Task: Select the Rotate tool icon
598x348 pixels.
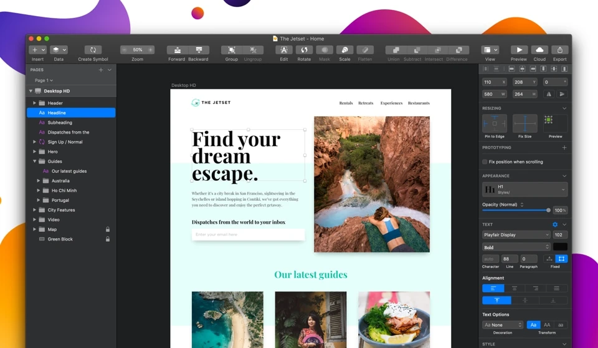Action: pos(304,50)
